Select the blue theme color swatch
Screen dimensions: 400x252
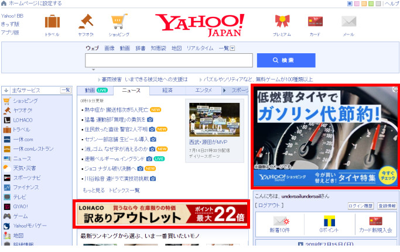(350, 4)
